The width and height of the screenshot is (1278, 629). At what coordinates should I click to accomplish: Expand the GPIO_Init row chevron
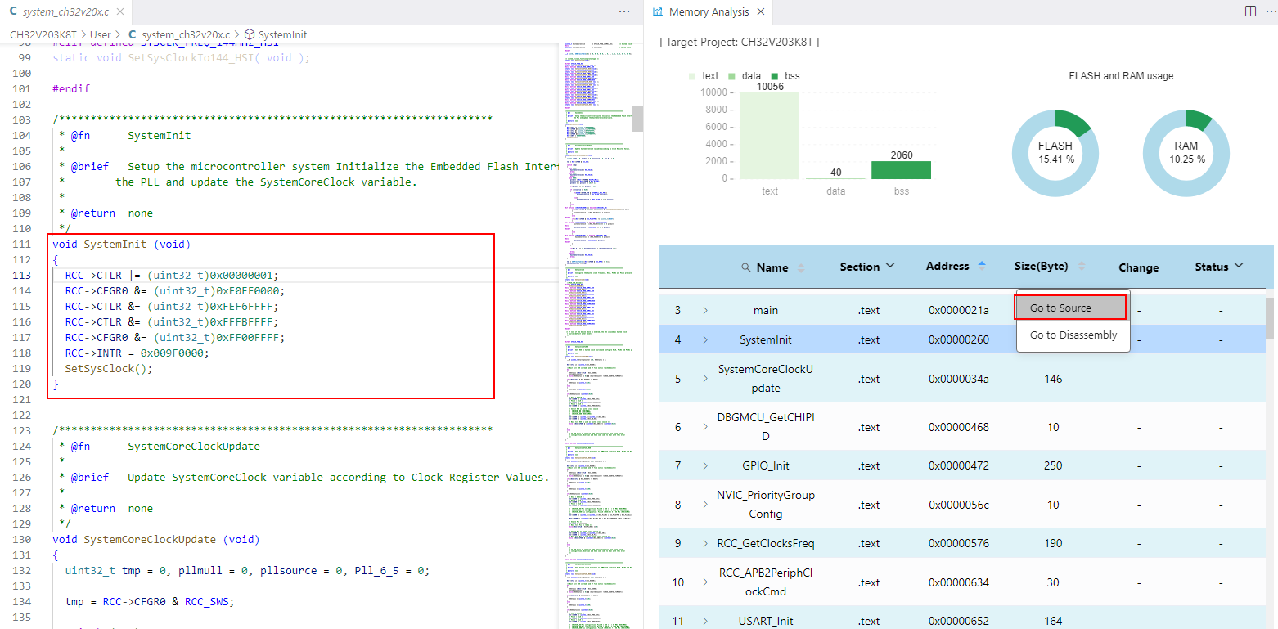point(705,465)
